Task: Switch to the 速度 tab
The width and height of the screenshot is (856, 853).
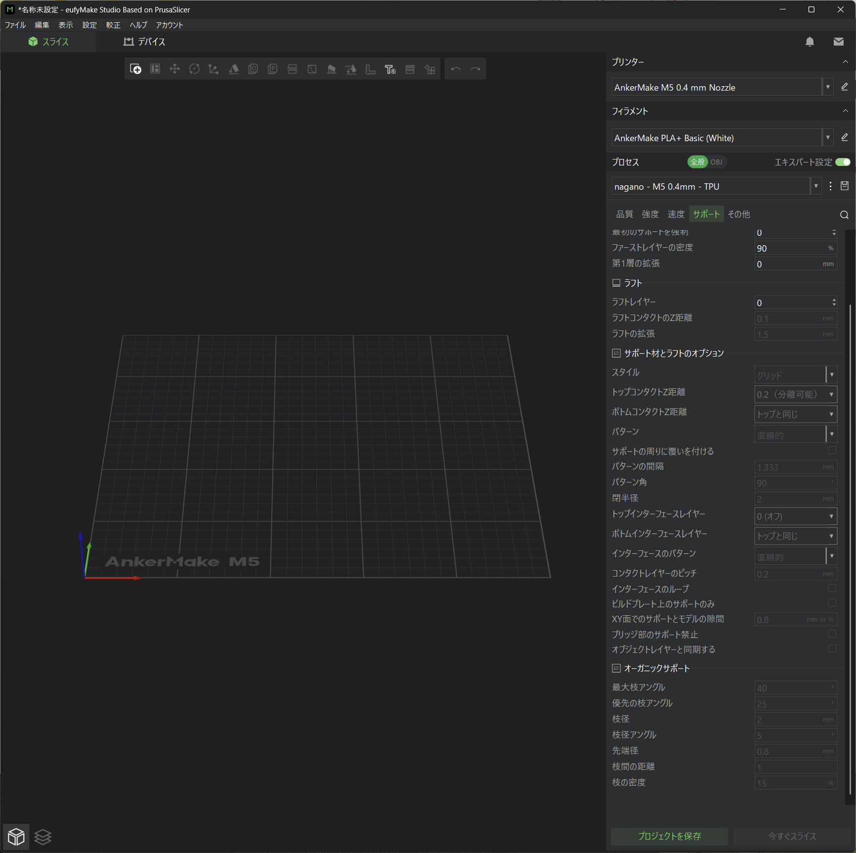Action: 676,214
